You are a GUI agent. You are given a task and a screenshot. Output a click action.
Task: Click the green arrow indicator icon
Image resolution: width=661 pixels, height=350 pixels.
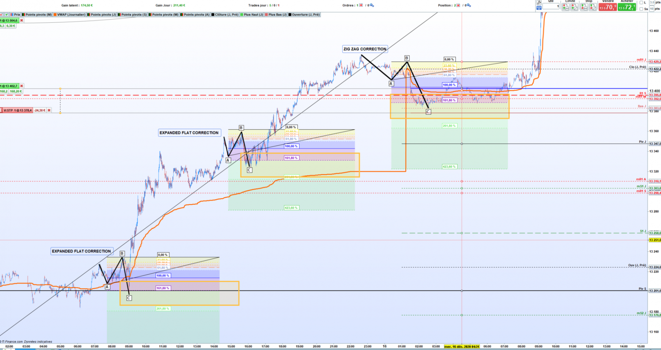coord(7,15)
